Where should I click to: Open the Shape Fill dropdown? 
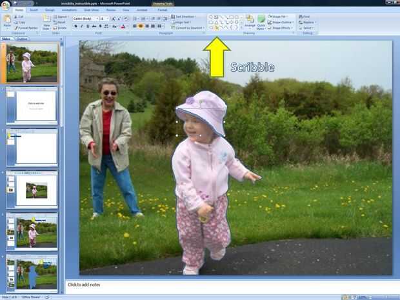(278, 17)
